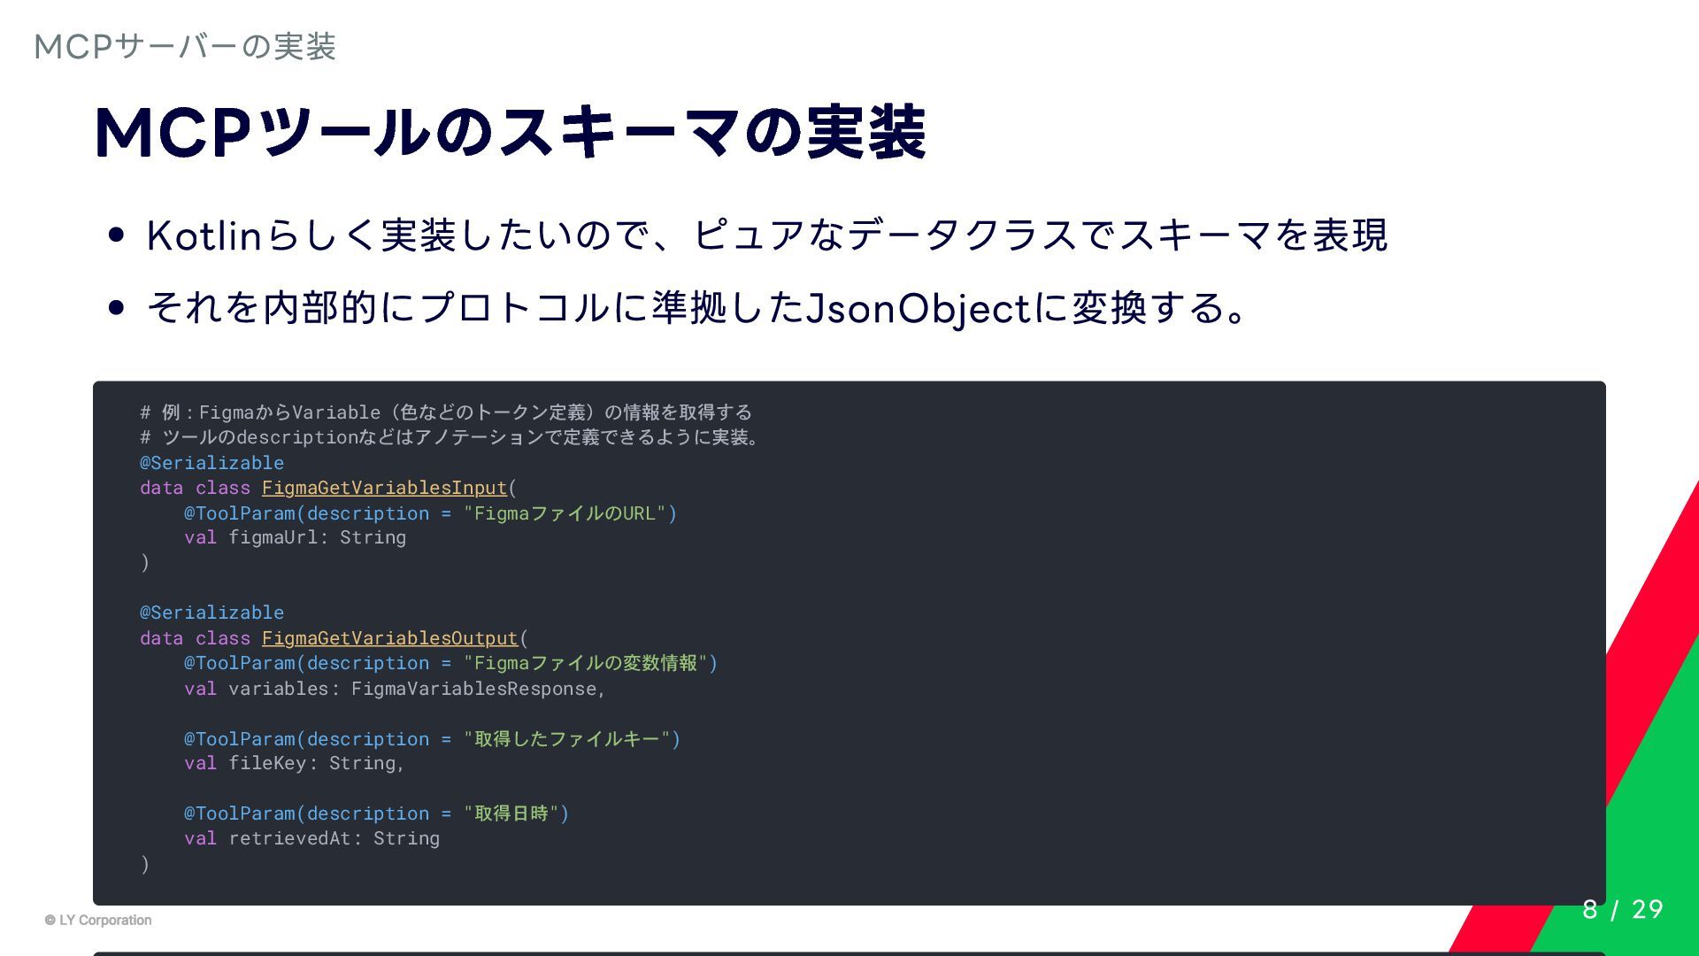Click the first @Serializable annotation
The width and height of the screenshot is (1699, 956).
211,463
